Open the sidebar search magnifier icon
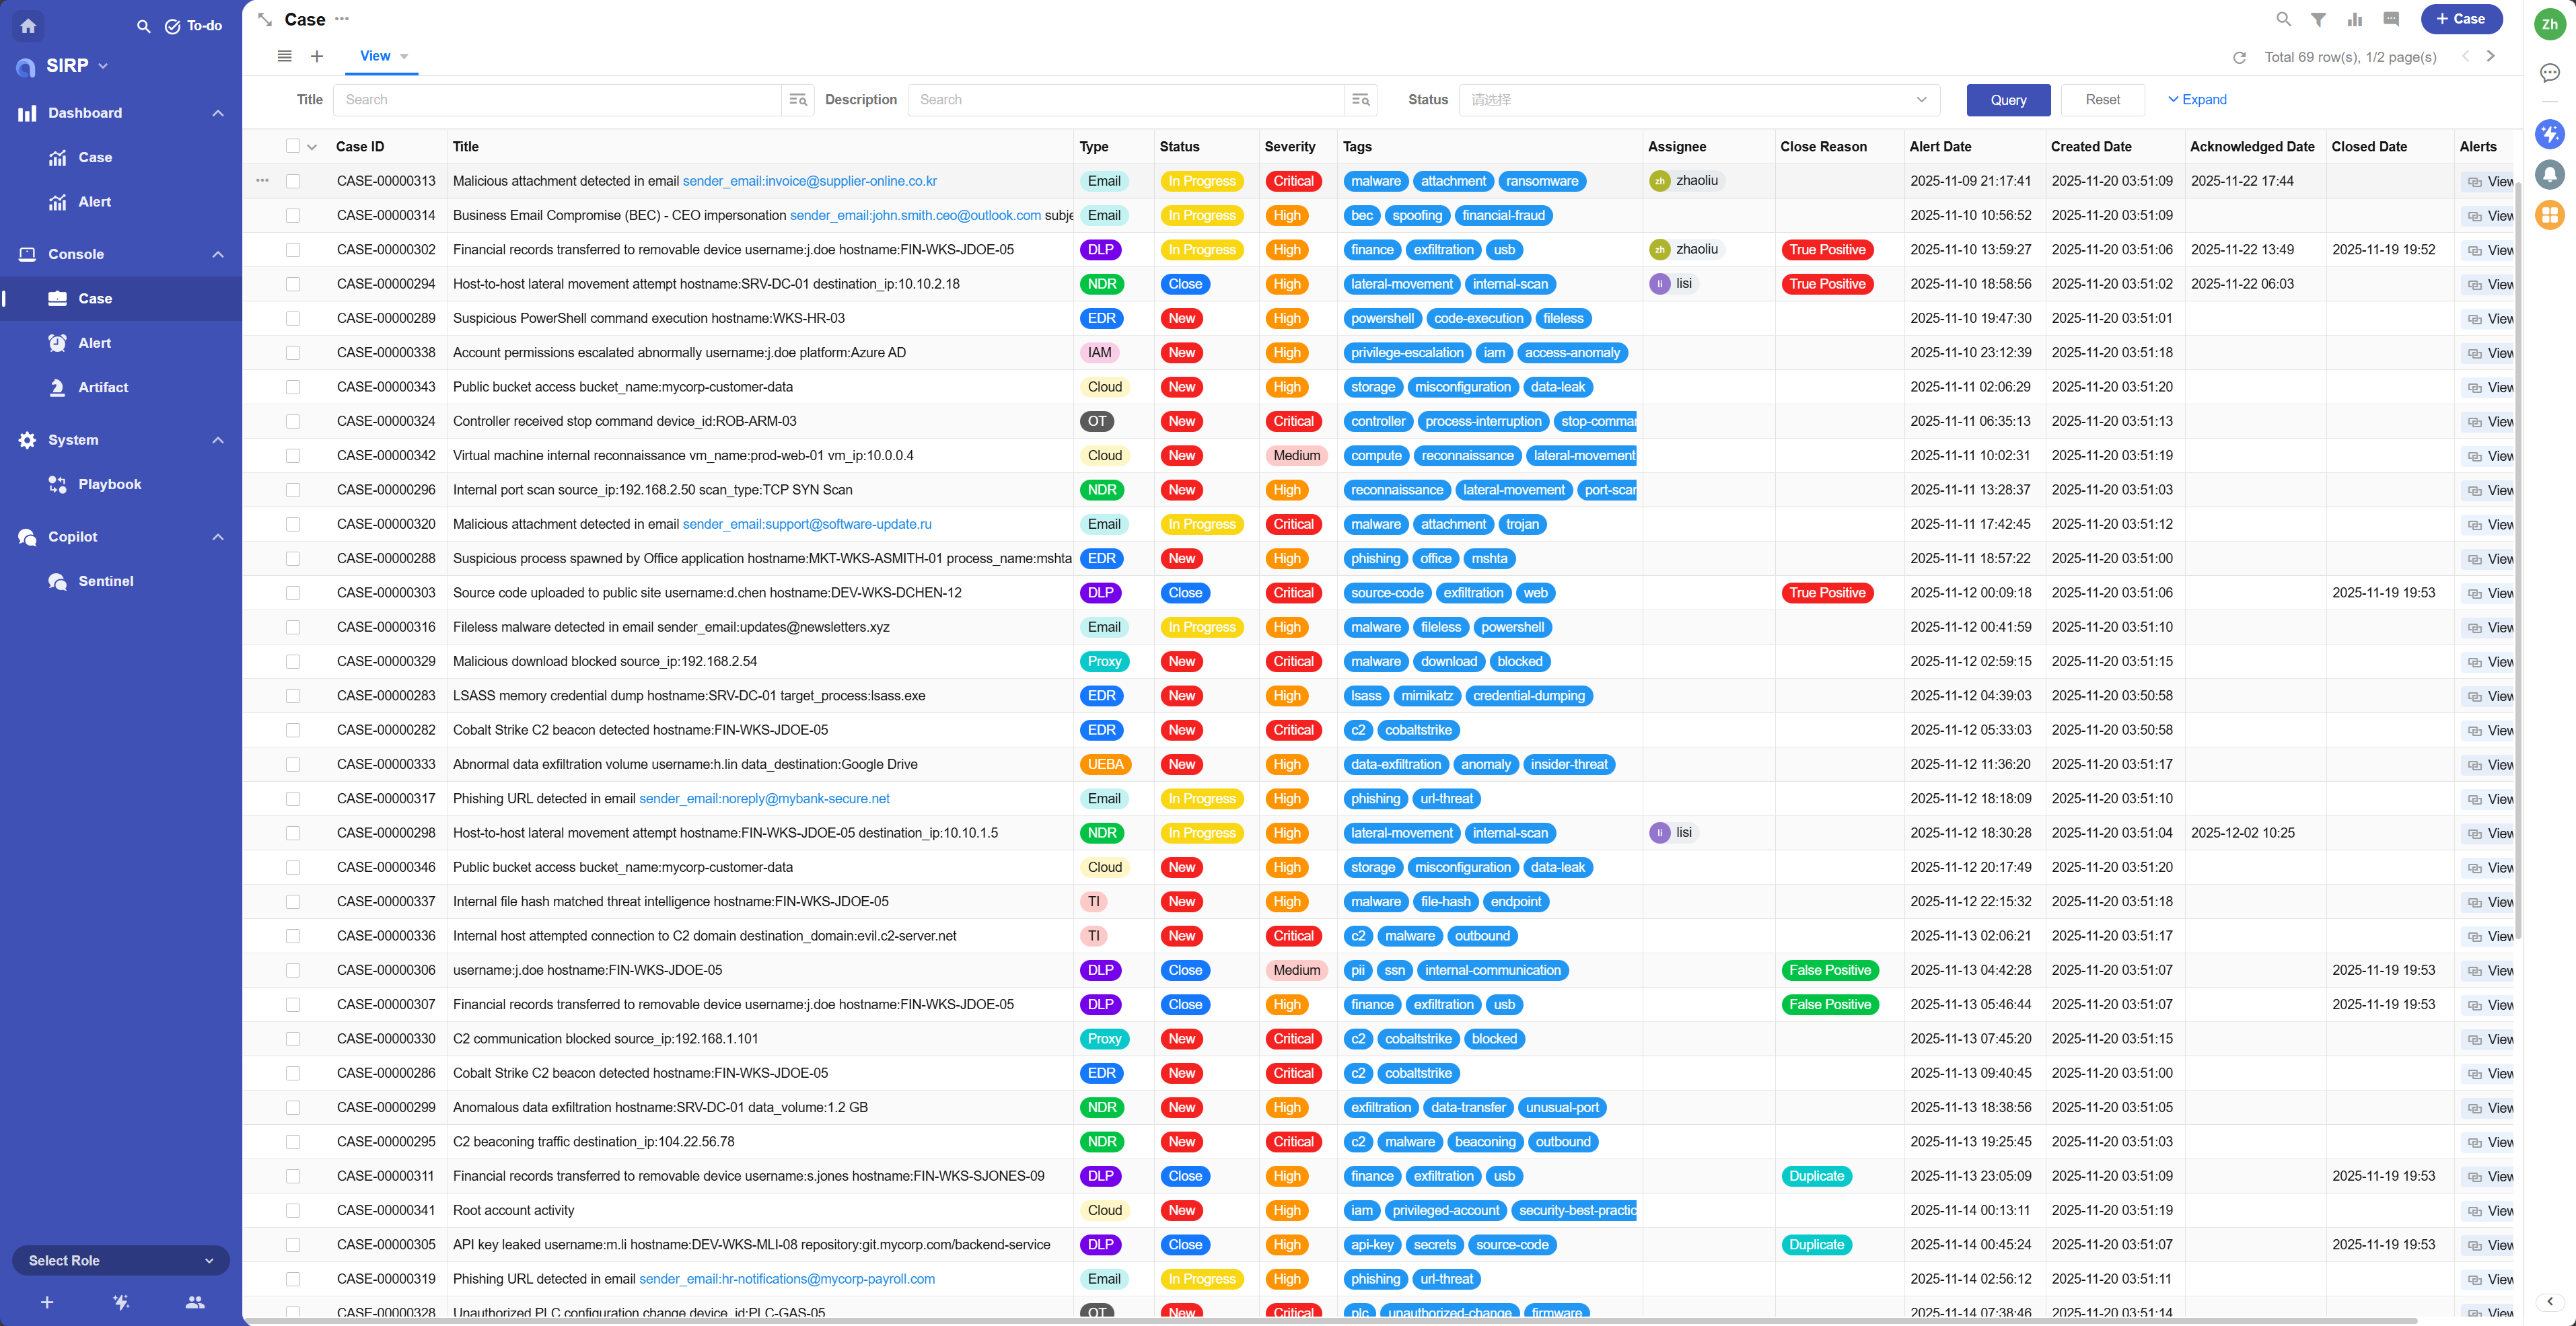The image size is (2576, 1326). tap(143, 26)
